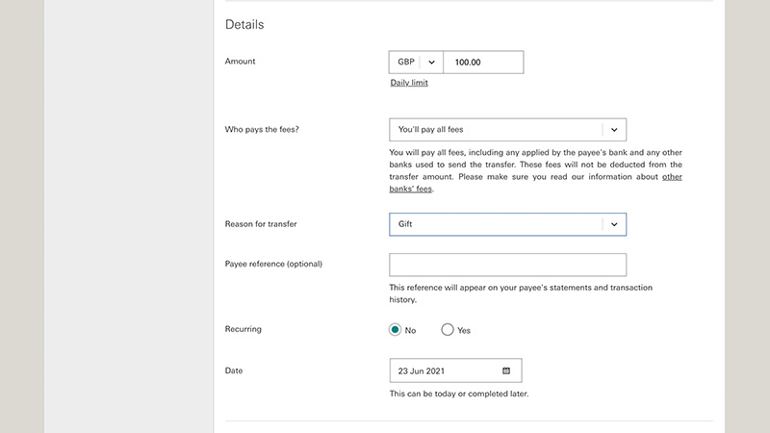Screen dimensions: 770x433
Task: Click the chevron in the fees dropdown
Action: coord(614,130)
